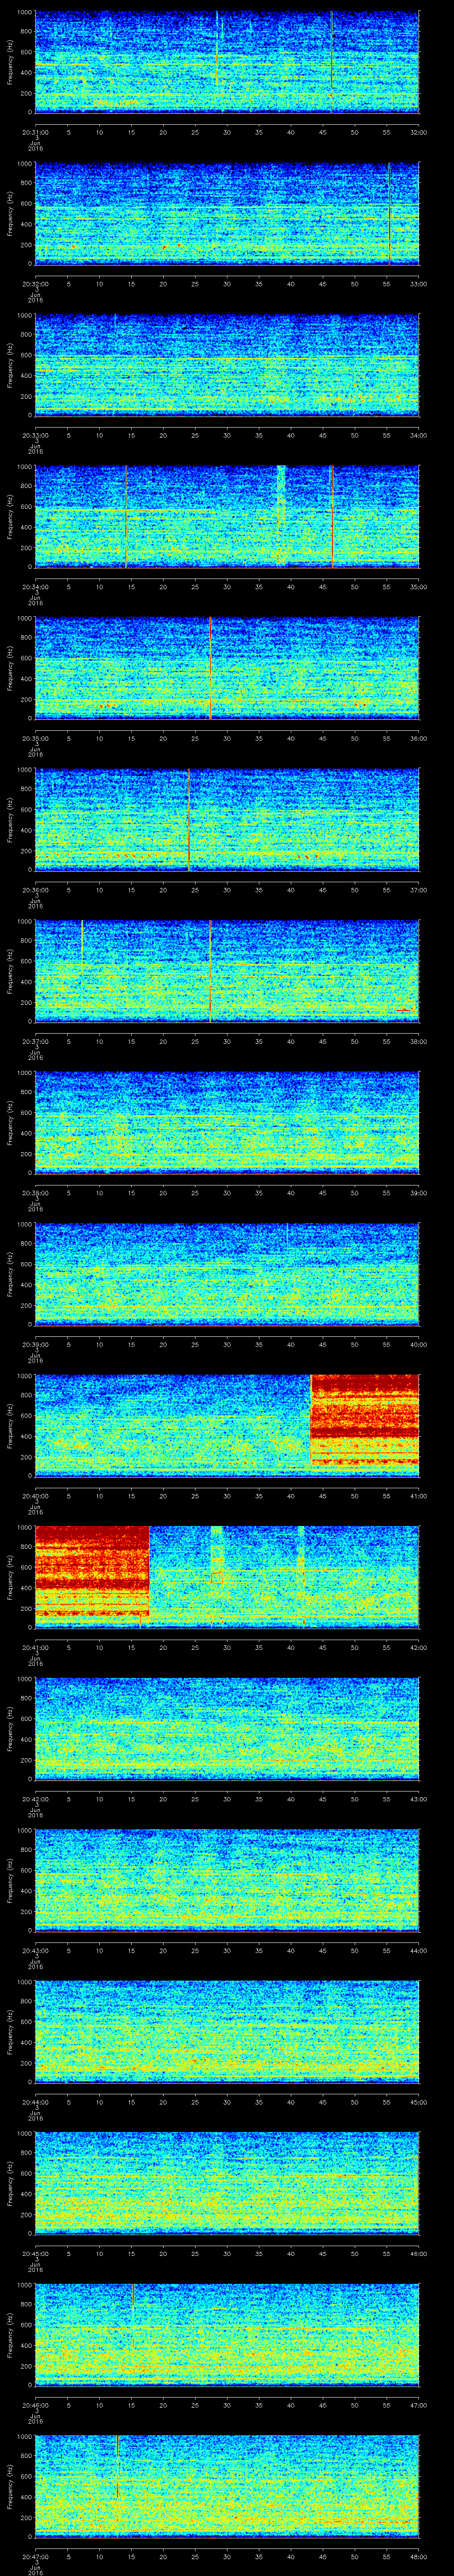
Task: Select the 20:36:00 start time label
Action: tap(36, 890)
